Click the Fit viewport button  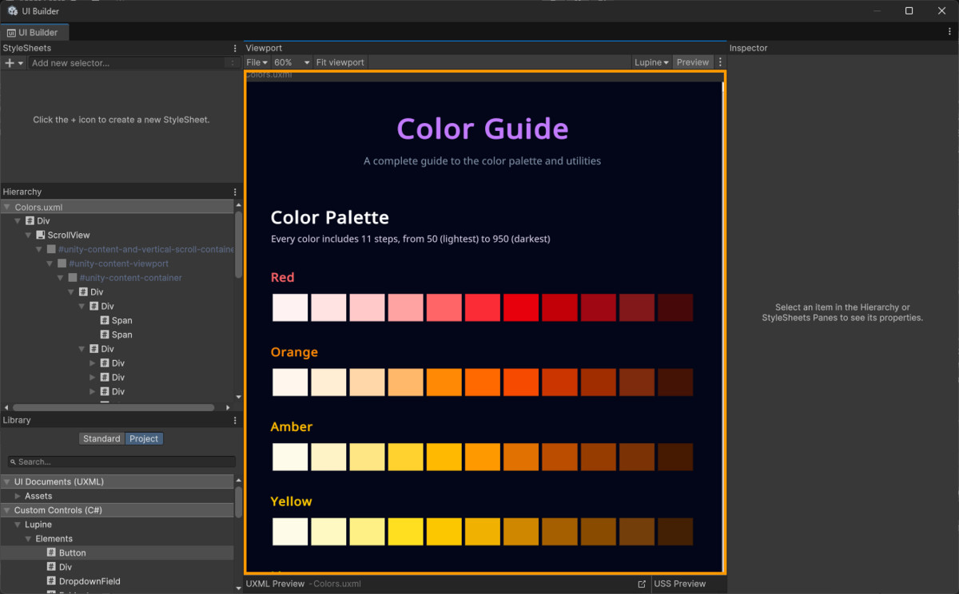[340, 61]
